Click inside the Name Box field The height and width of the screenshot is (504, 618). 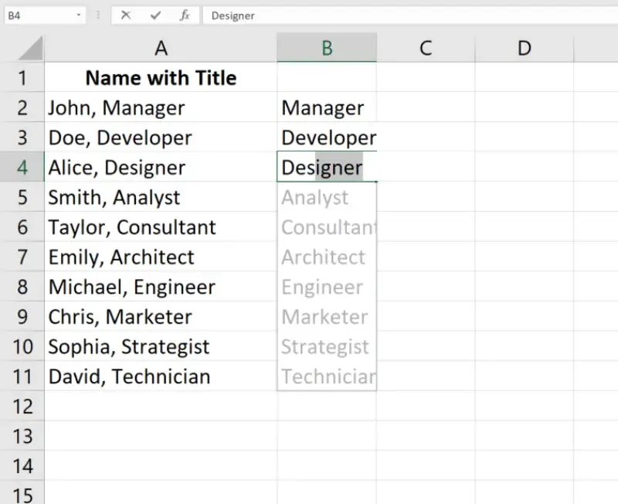coord(39,15)
